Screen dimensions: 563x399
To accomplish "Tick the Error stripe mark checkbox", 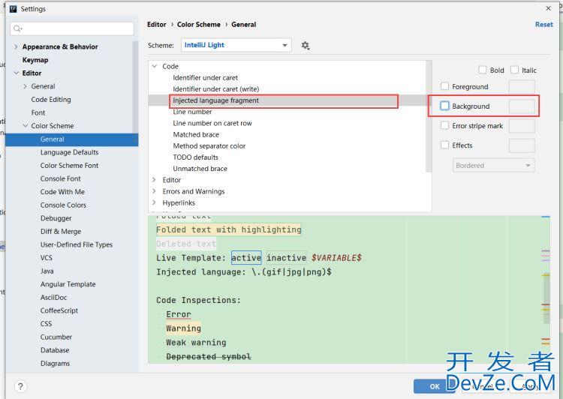I will [x=444, y=125].
